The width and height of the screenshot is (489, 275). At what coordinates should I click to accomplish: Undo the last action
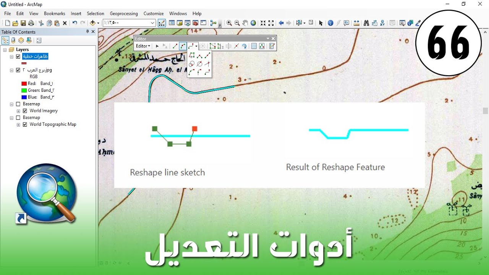tap(75, 23)
